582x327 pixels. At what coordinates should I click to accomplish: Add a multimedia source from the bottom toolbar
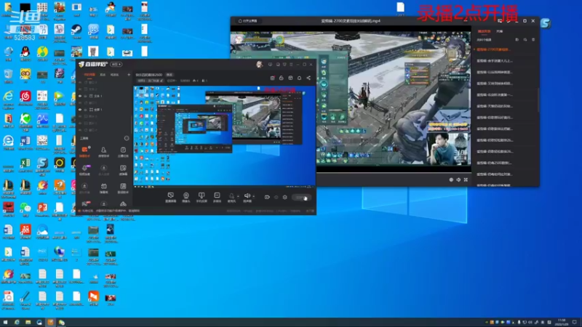[x=217, y=195]
